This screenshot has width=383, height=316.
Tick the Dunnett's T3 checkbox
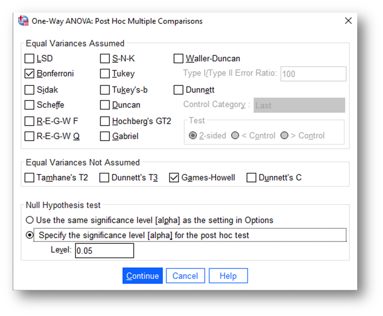104,178
